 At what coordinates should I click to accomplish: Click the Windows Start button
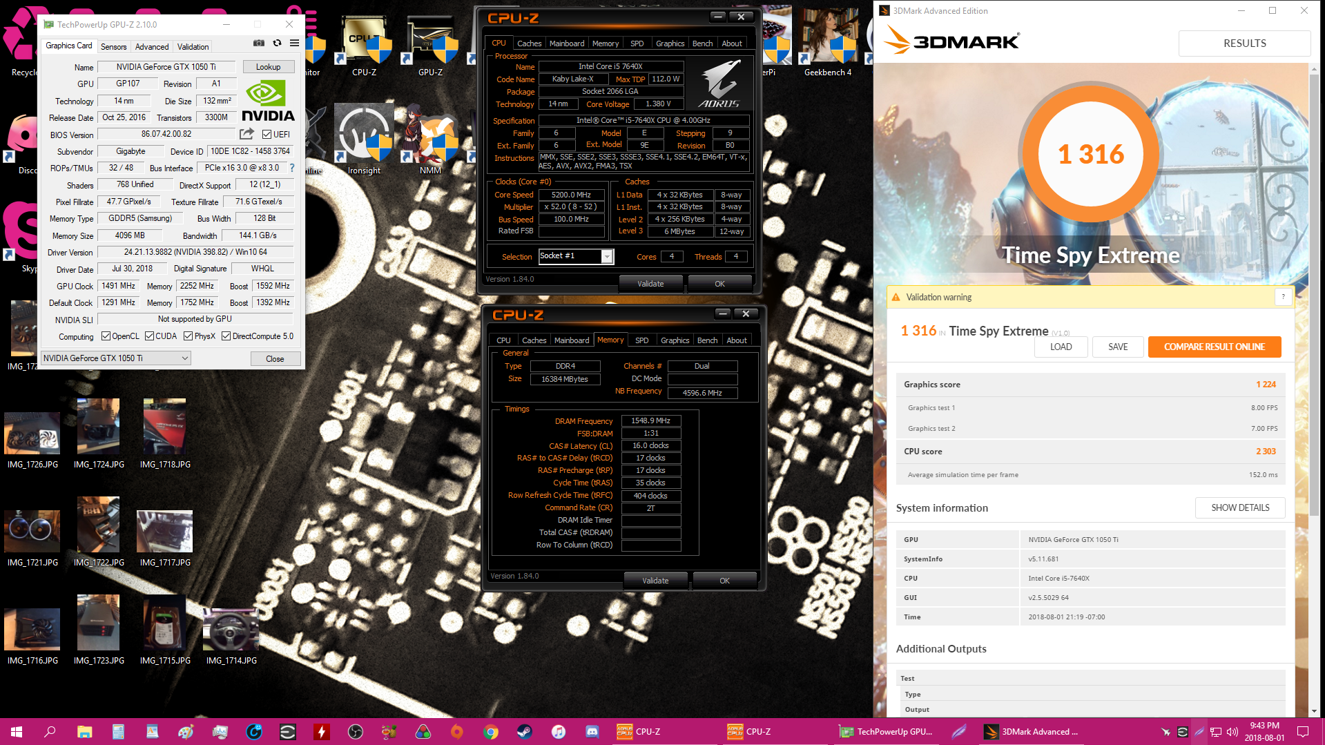[x=17, y=731]
